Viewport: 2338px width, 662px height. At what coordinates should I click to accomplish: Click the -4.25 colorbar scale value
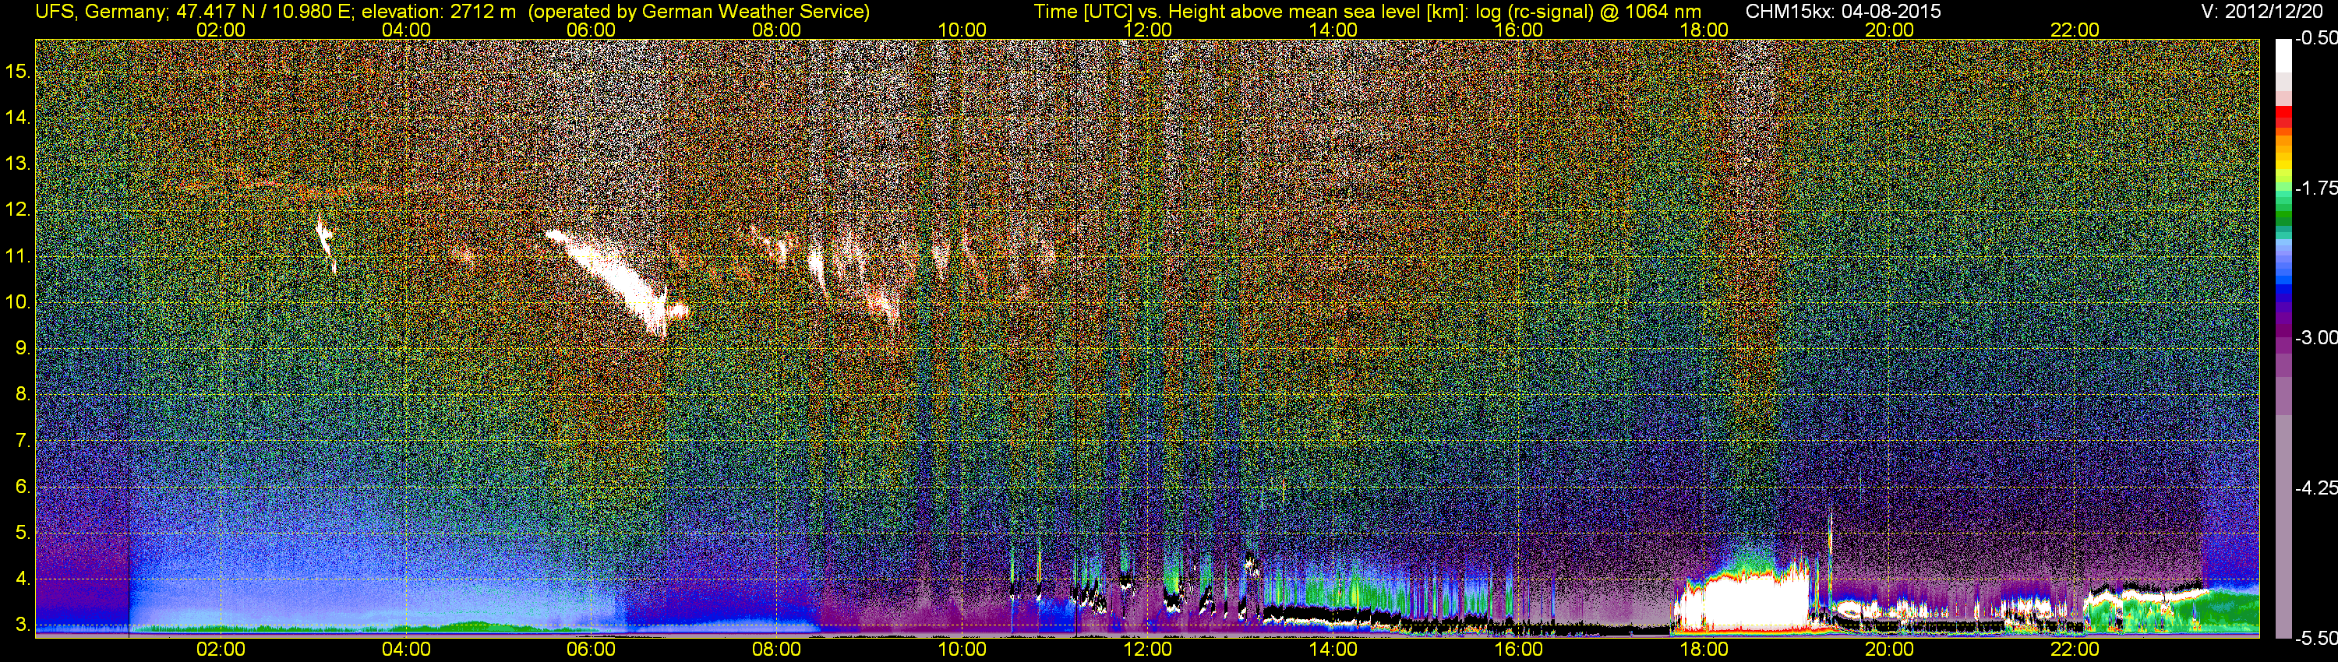2317,488
